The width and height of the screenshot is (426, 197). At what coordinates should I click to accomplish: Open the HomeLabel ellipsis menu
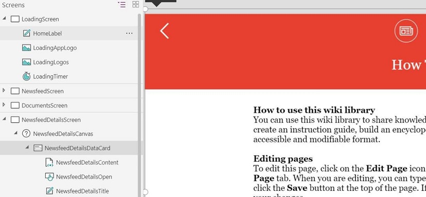[x=129, y=33]
